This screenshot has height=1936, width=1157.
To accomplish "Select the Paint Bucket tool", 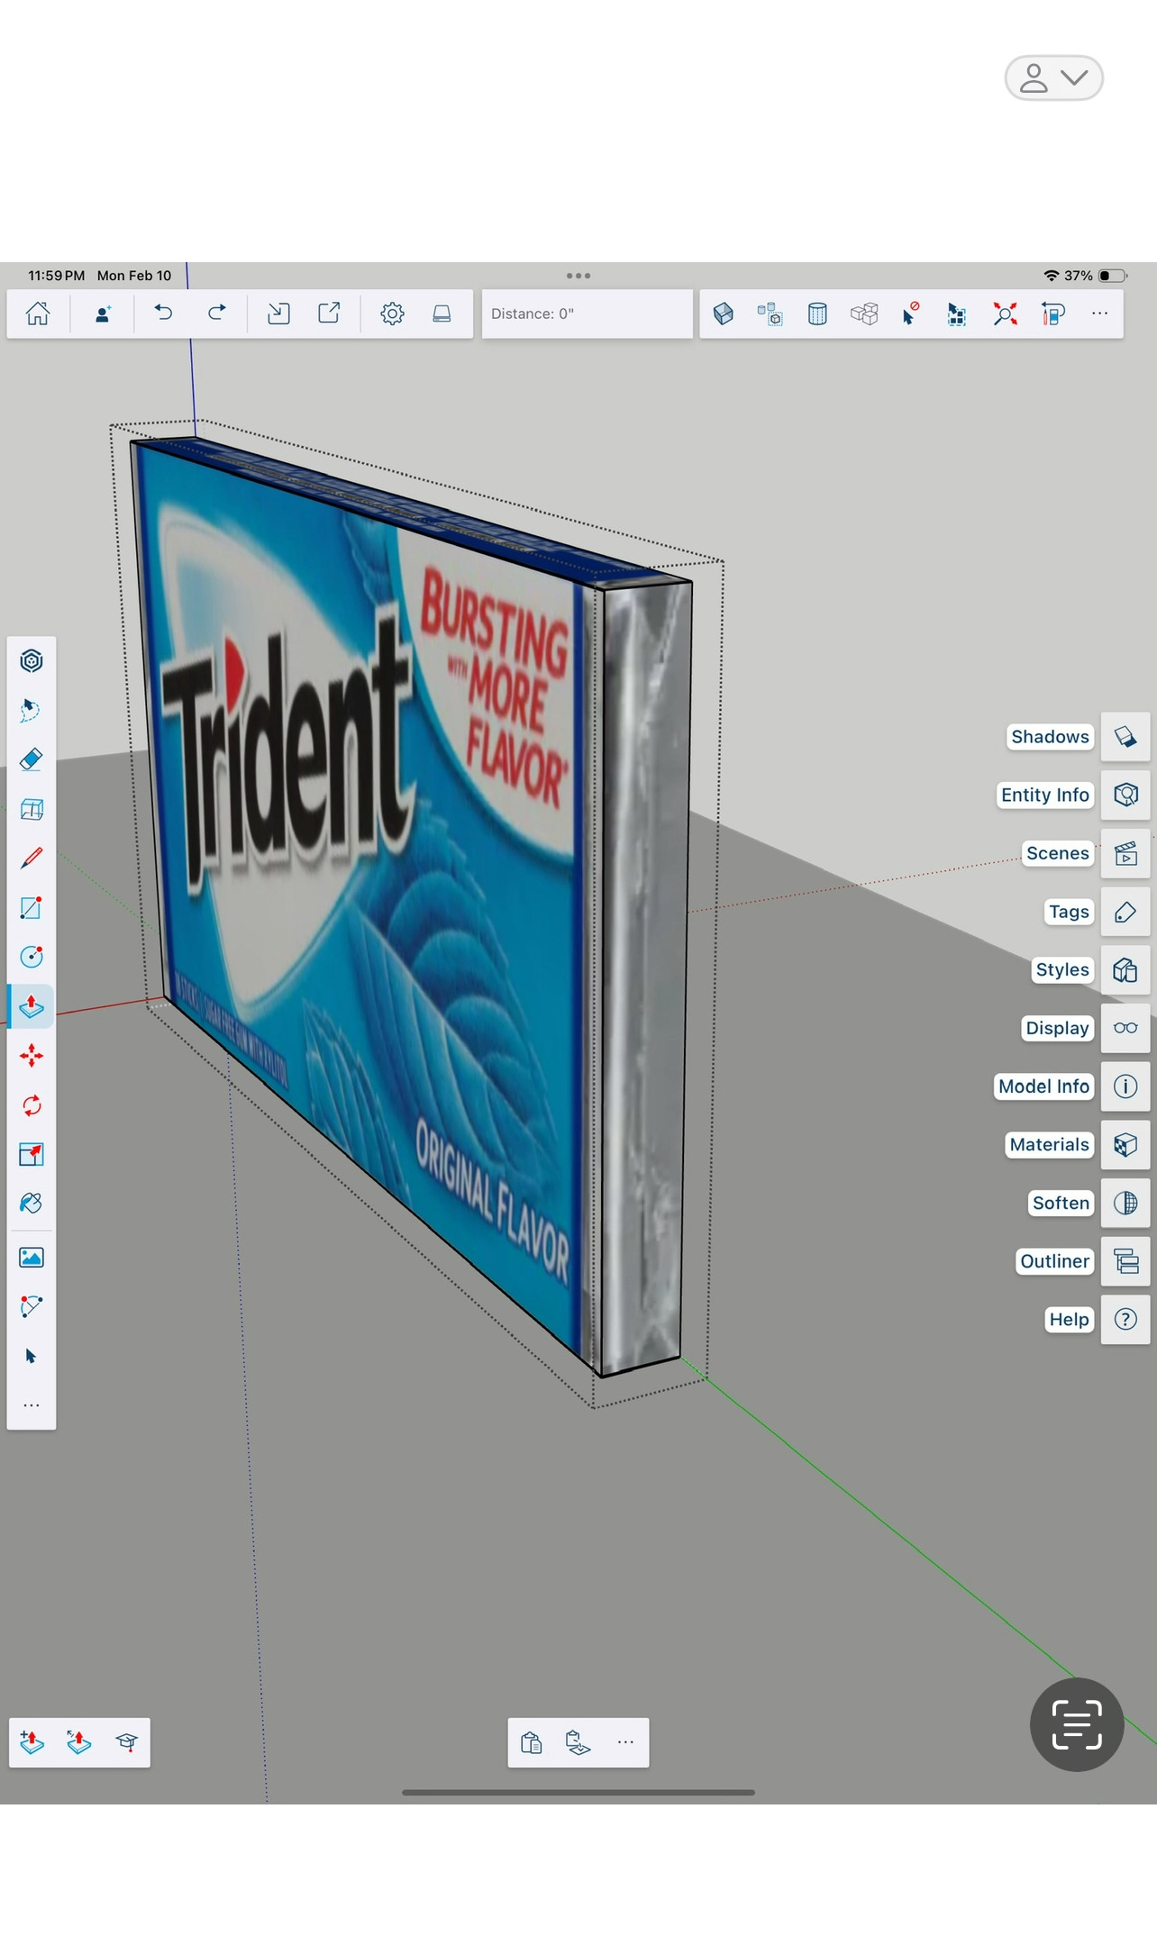I will point(32,1204).
